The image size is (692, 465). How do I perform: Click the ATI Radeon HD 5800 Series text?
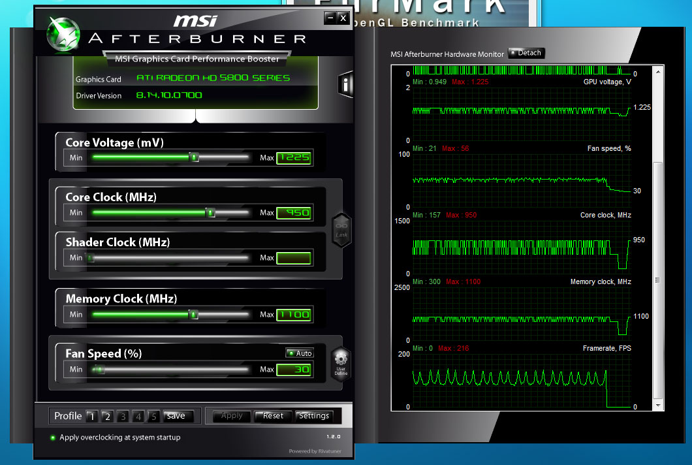click(213, 78)
